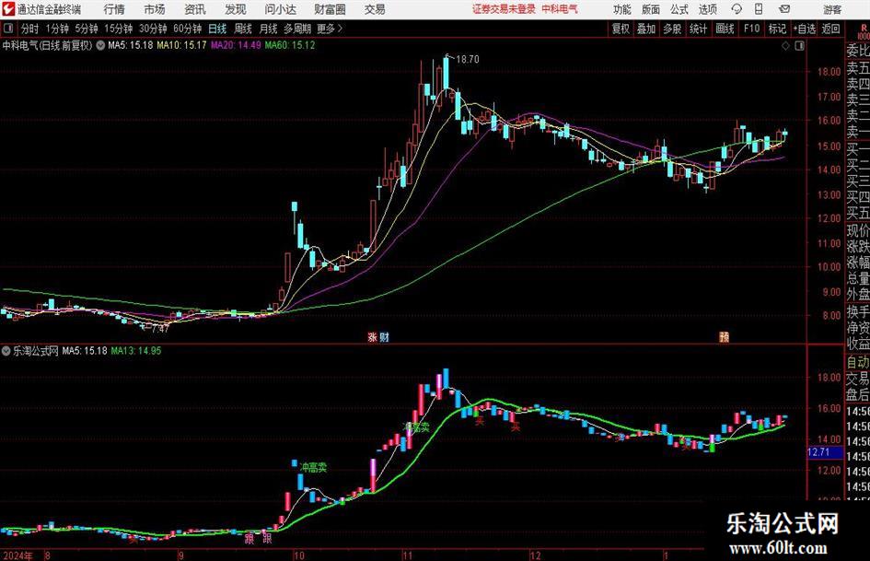Open the 选项 menu

(x=707, y=9)
